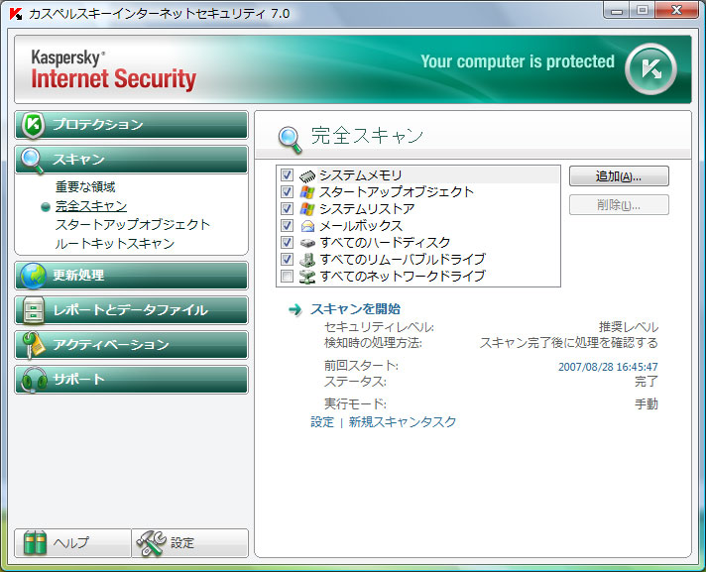
Task: Click the magnifier icon beside 完全スキャン heading
Action: 290,140
